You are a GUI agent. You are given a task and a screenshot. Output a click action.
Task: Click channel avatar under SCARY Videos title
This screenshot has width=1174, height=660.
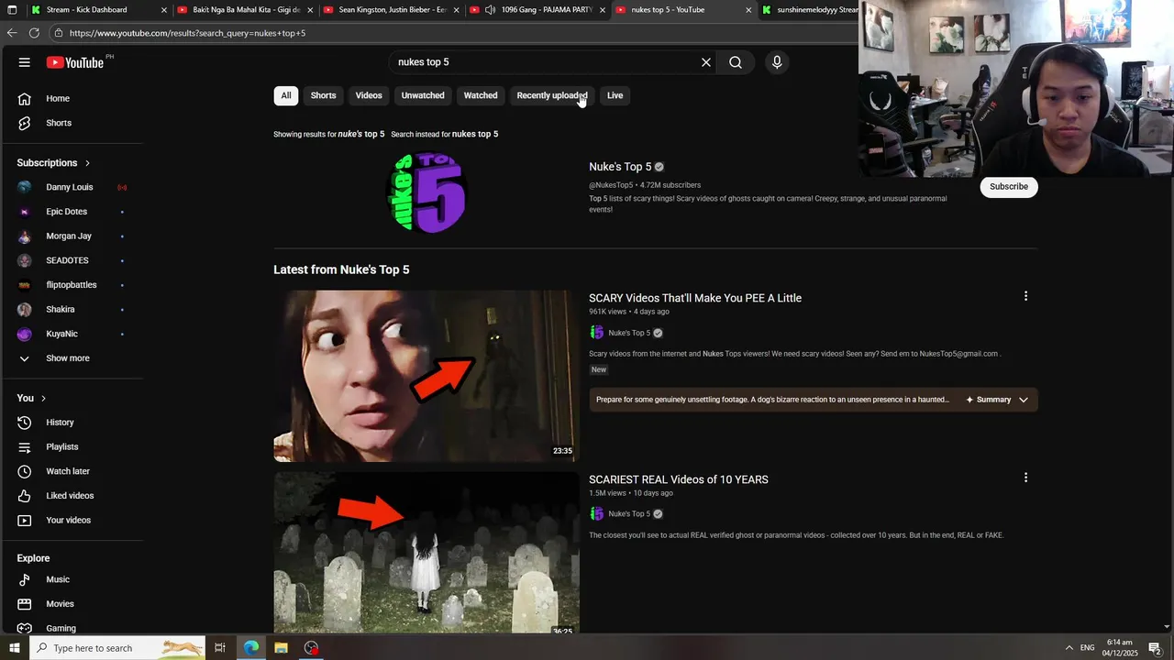pos(596,333)
